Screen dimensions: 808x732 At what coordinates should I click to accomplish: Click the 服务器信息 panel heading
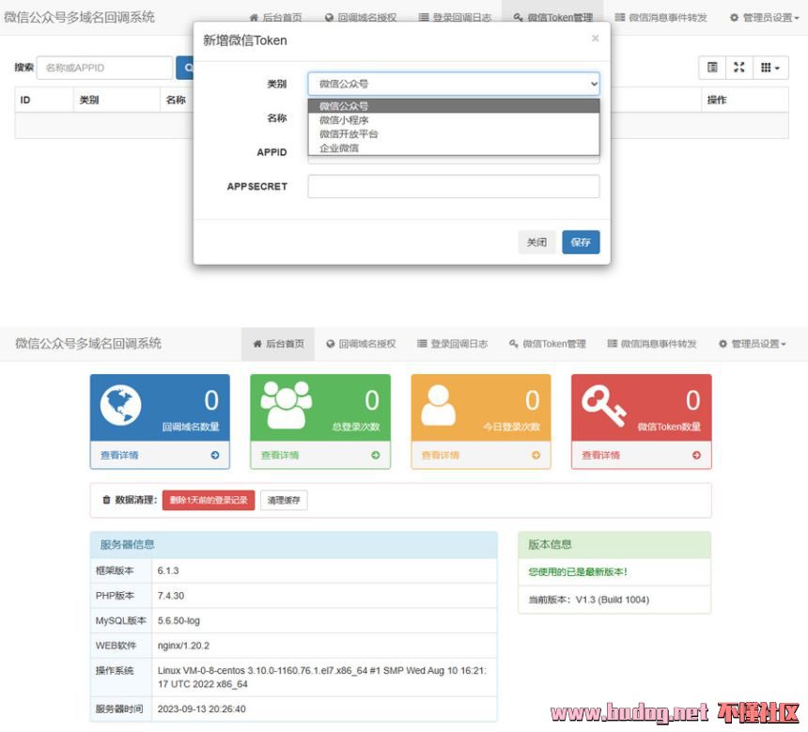(294, 544)
